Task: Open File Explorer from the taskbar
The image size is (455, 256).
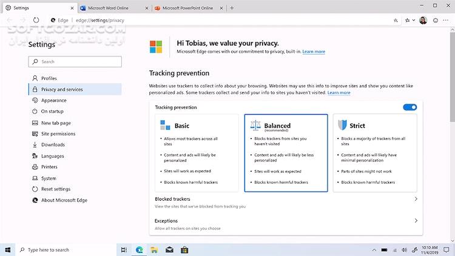Action: pyautogui.click(x=154, y=250)
